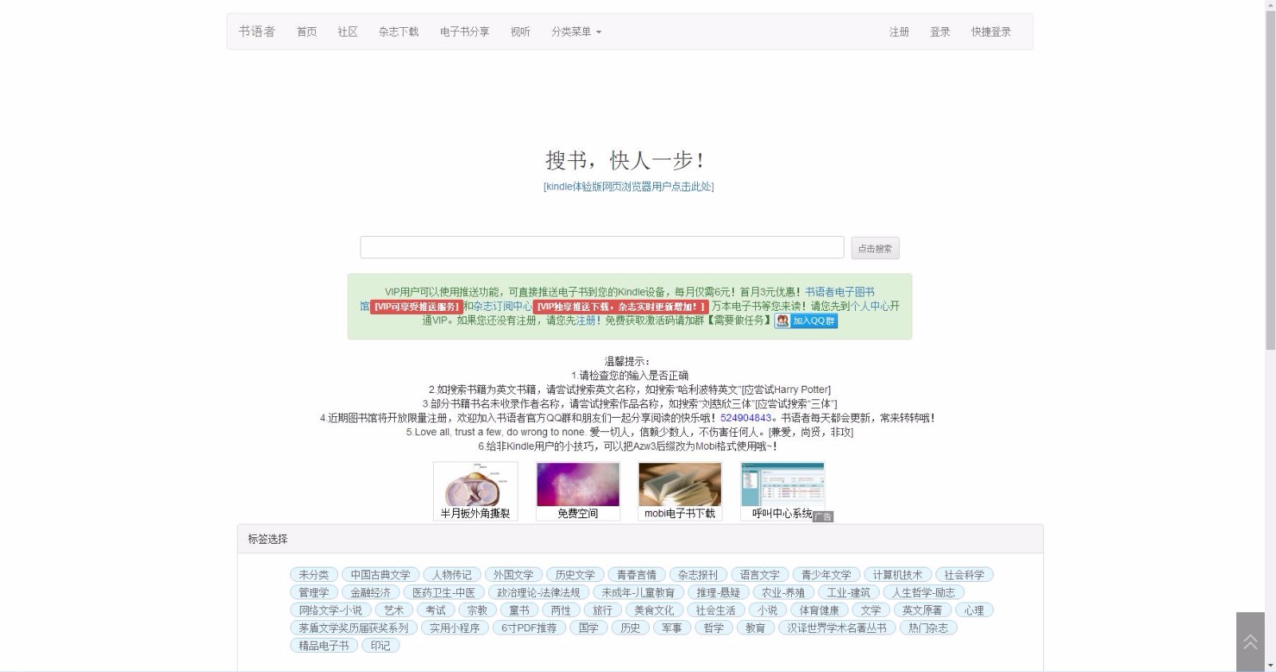Viewport: 1276px width, 672px height.
Task: Select the 艺术 tag
Action: coord(394,610)
